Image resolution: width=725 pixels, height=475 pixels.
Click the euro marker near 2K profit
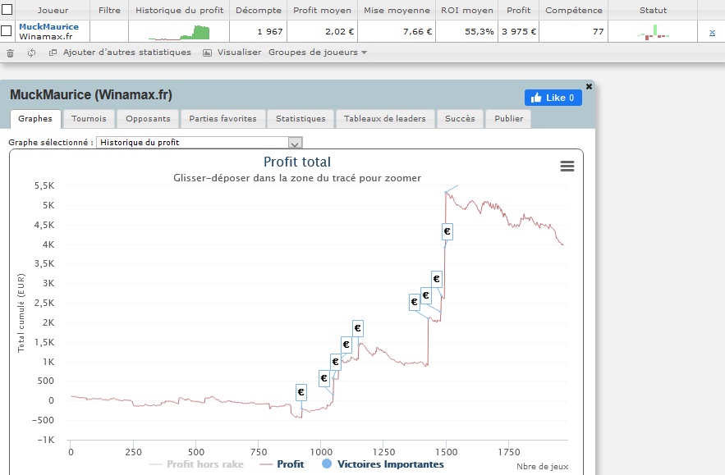pyautogui.click(x=357, y=328)
